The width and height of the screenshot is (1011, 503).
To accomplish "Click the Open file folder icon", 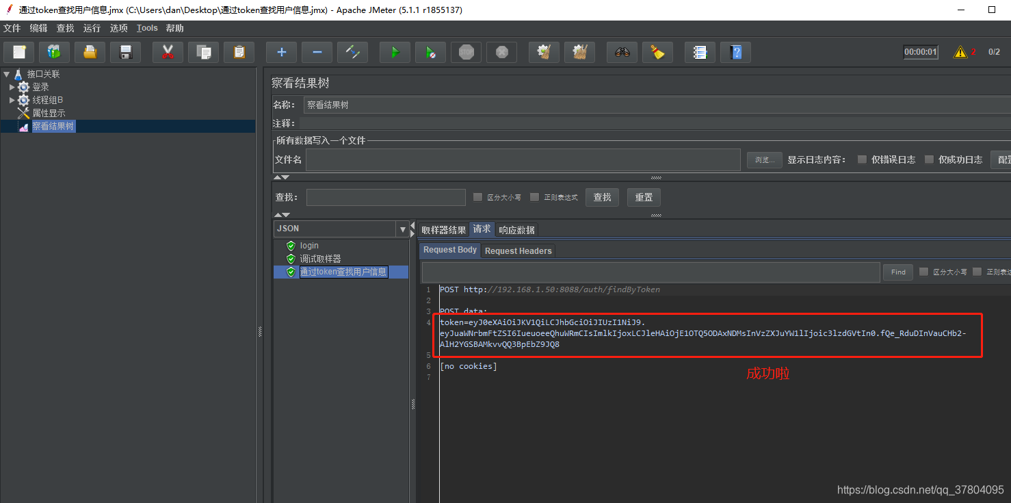I will point(90,52).
